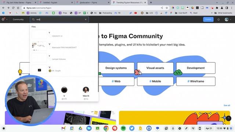
Task: Select the Visual assets category
Action: coord(155,68)
